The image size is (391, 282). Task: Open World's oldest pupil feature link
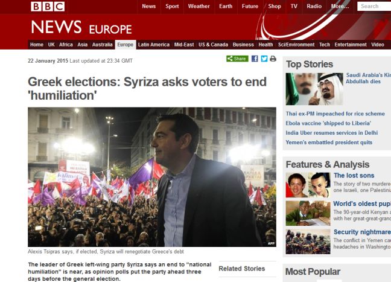[362, 203]
